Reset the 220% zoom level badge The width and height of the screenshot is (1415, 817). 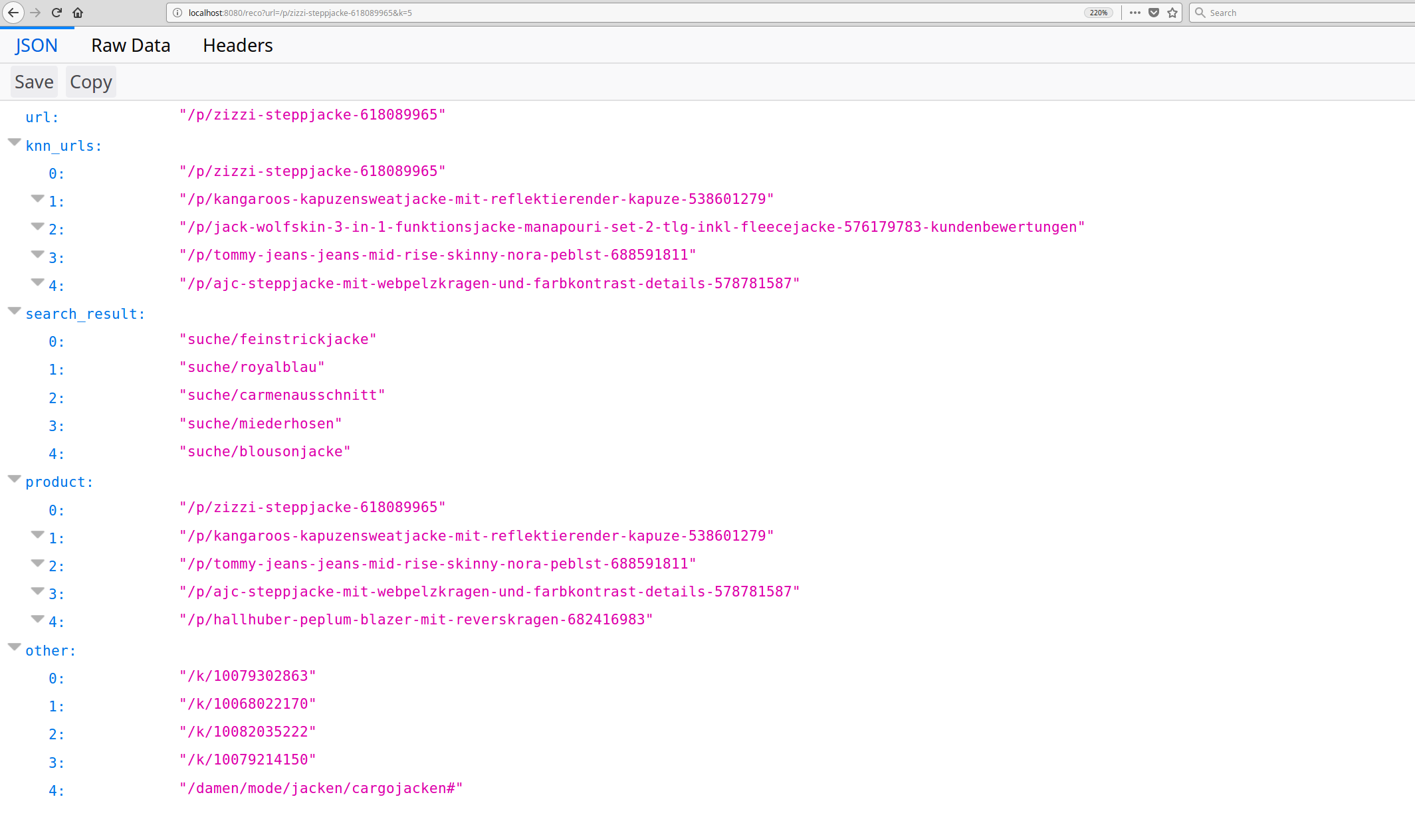1098,13
